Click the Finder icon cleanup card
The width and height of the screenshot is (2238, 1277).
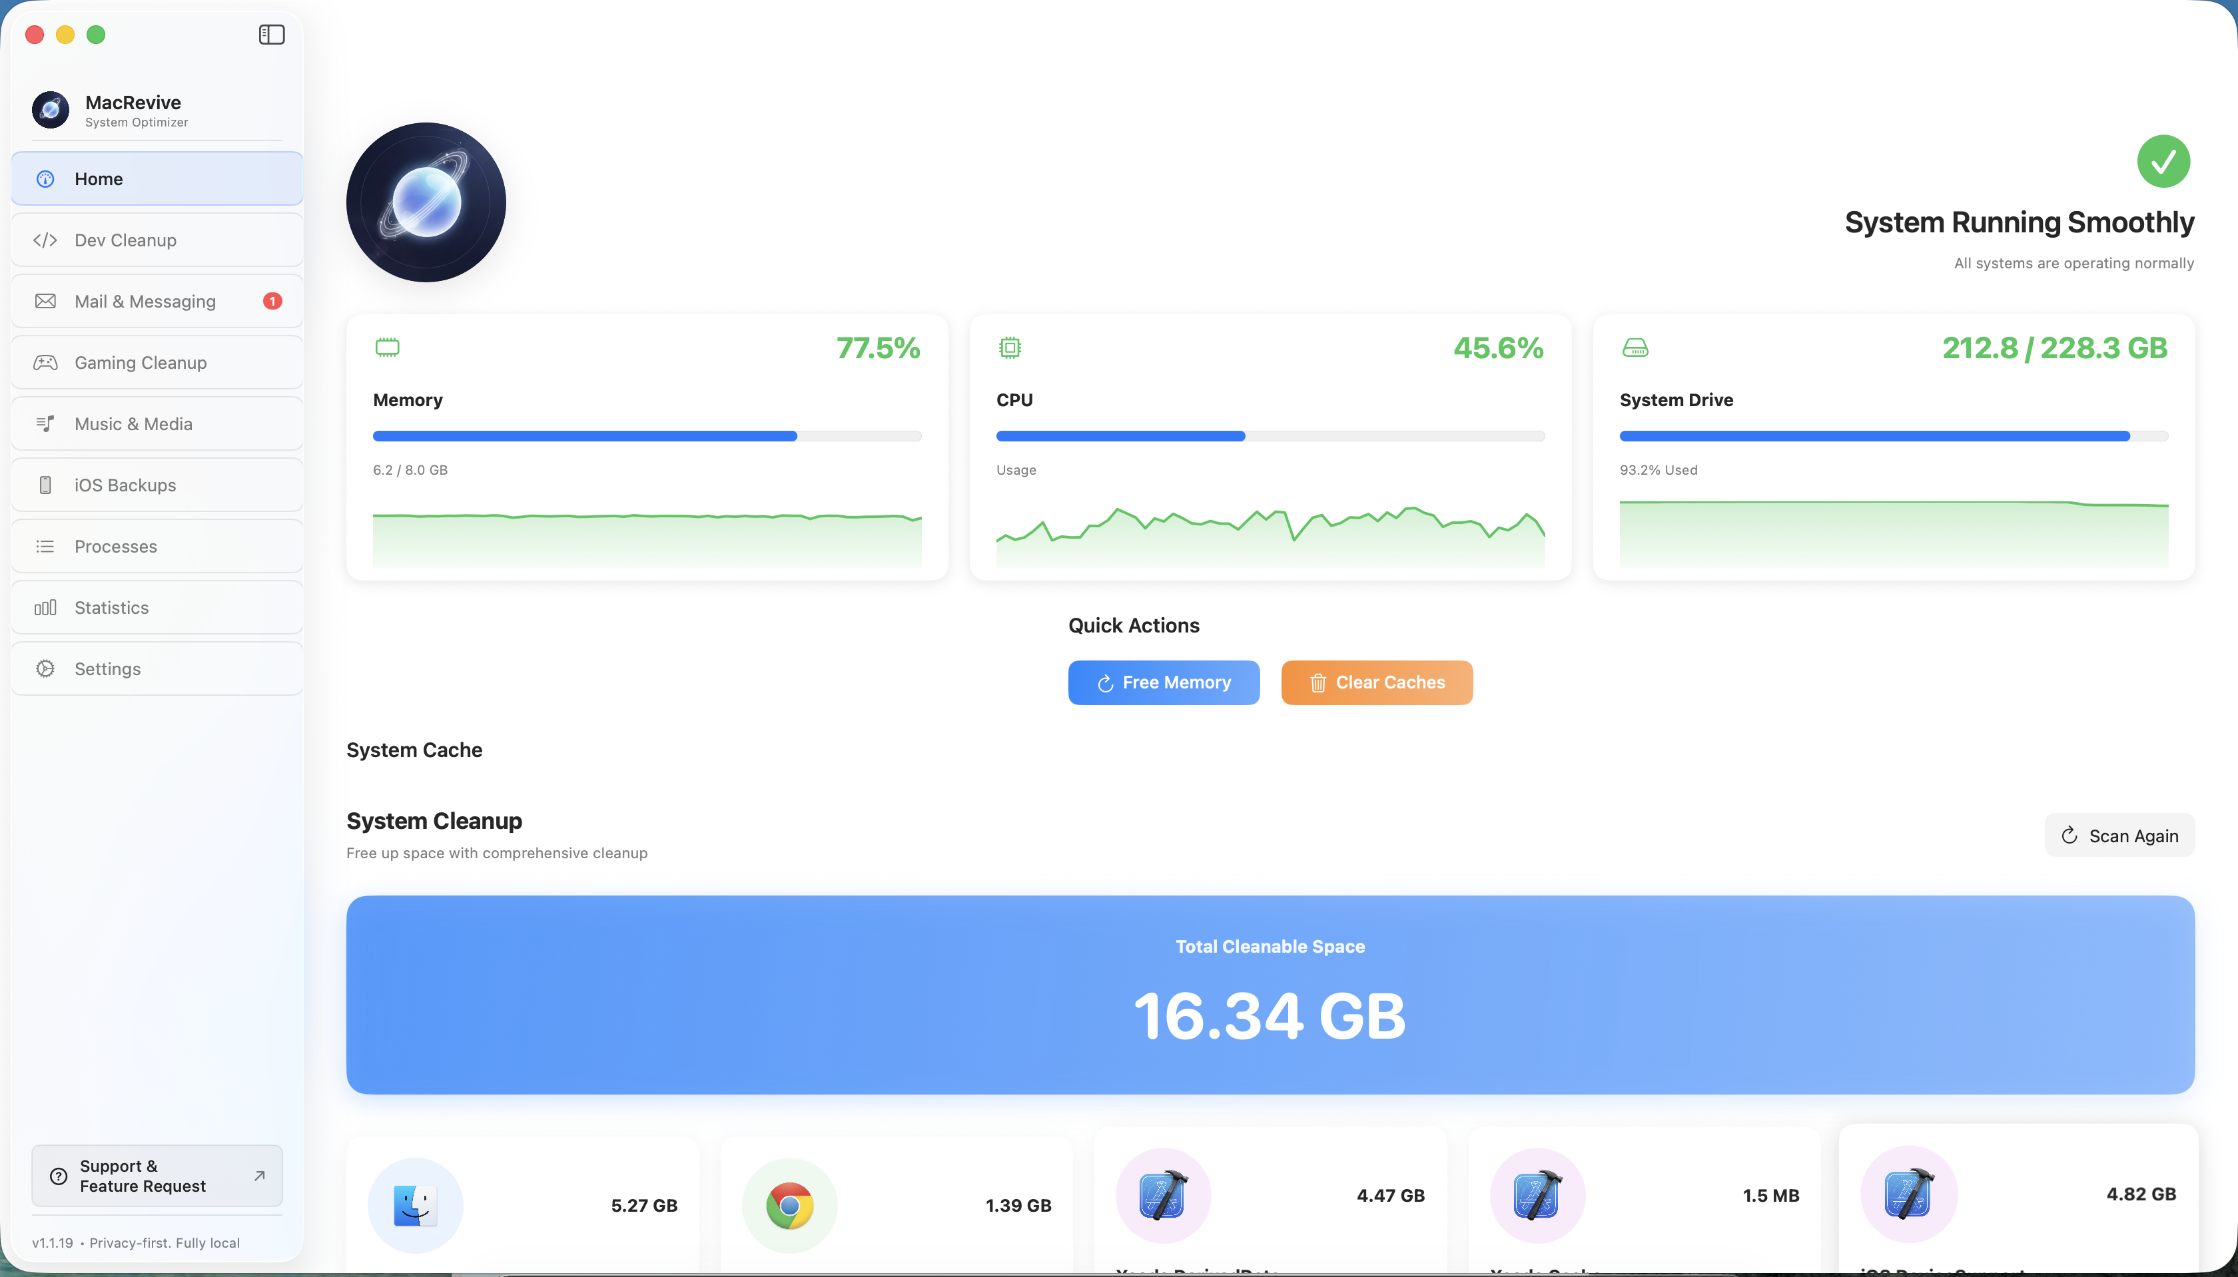415,1205
